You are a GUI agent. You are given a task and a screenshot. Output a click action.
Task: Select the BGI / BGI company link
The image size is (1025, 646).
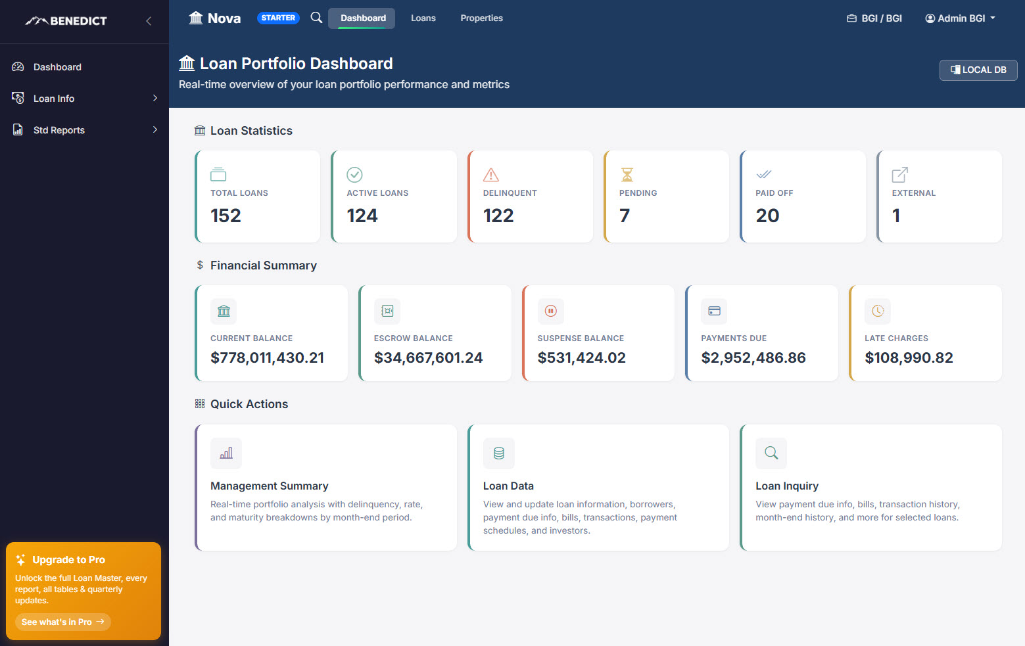tap(874, 18)
